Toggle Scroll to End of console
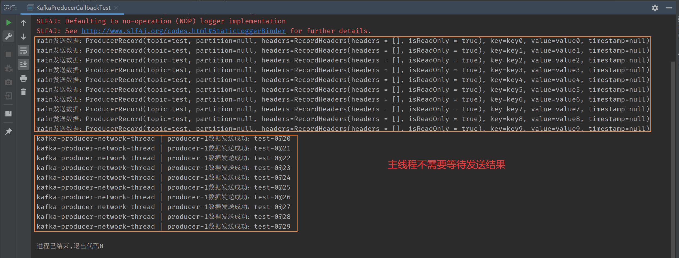This screenshot has width=679, height=258. point(24,64)
